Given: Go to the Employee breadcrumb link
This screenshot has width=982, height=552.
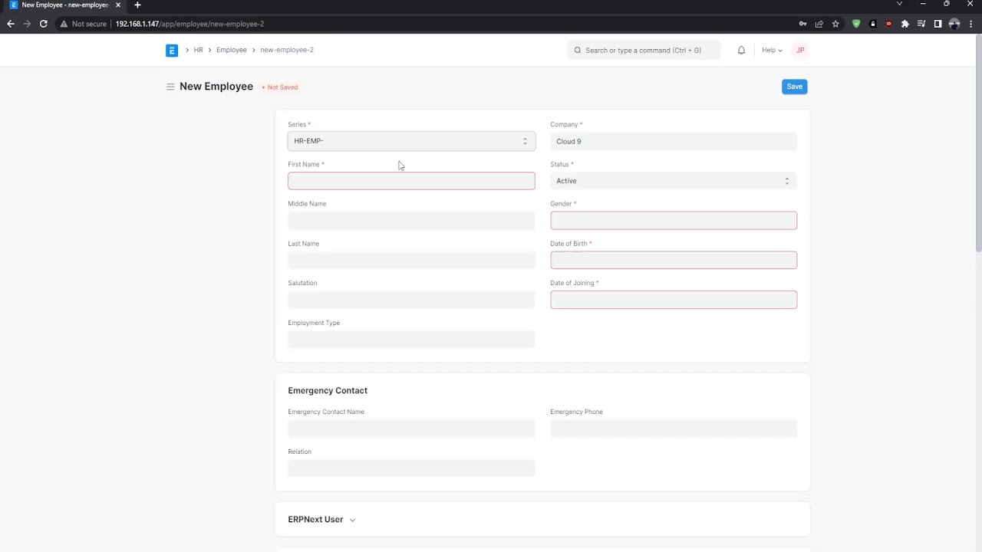Looking at the screenshot, I should [232, 50].
